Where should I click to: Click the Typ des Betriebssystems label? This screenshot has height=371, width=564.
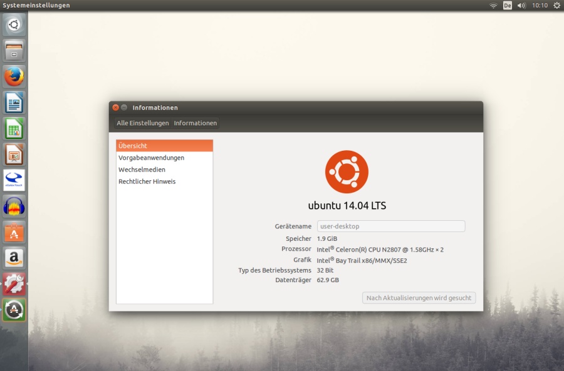point(275,270)
